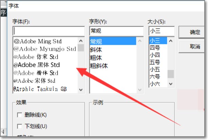Click size list scroll up arrow
The image size is (208, 140).
coord(171,41)
